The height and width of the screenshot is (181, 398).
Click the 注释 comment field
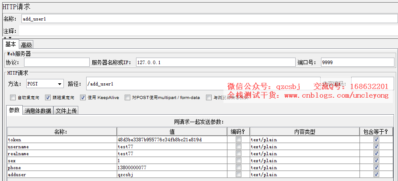208,31
